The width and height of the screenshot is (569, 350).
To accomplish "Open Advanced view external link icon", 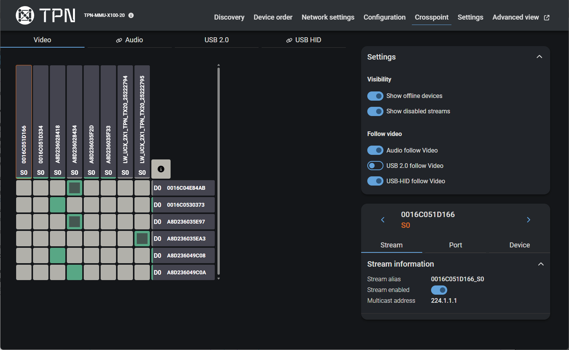I will tap(547, 18).
